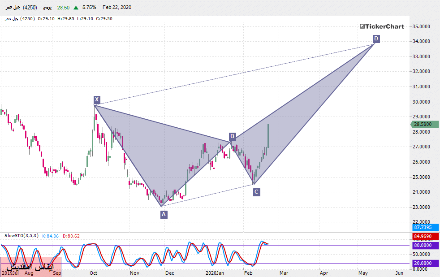Click the D target point marker

tap(376, 39)
